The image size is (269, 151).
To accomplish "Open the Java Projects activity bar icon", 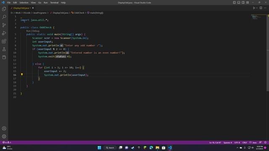I will pos(4,57).
